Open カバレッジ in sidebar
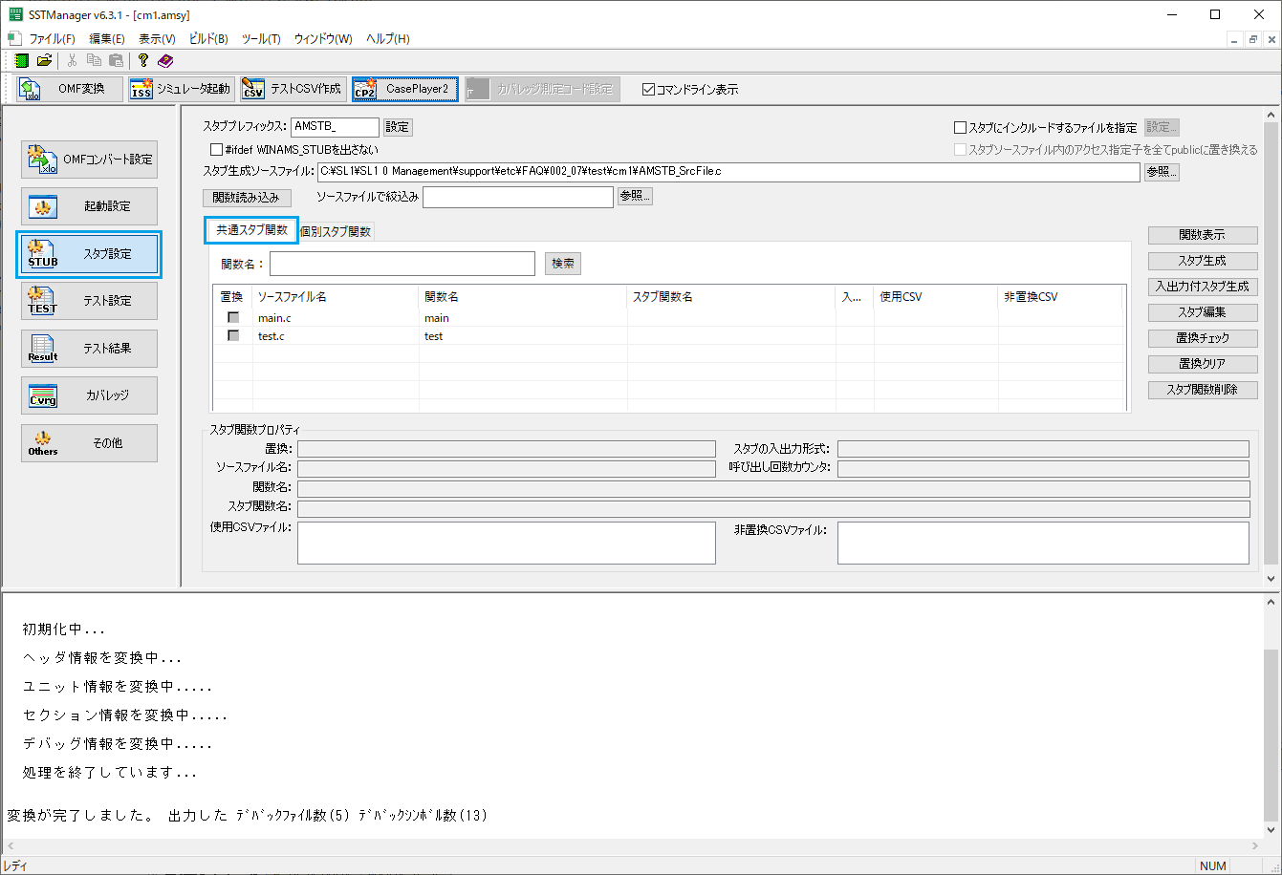The image size is (1282, 875). pyautogui.click(x=89, y=395)
